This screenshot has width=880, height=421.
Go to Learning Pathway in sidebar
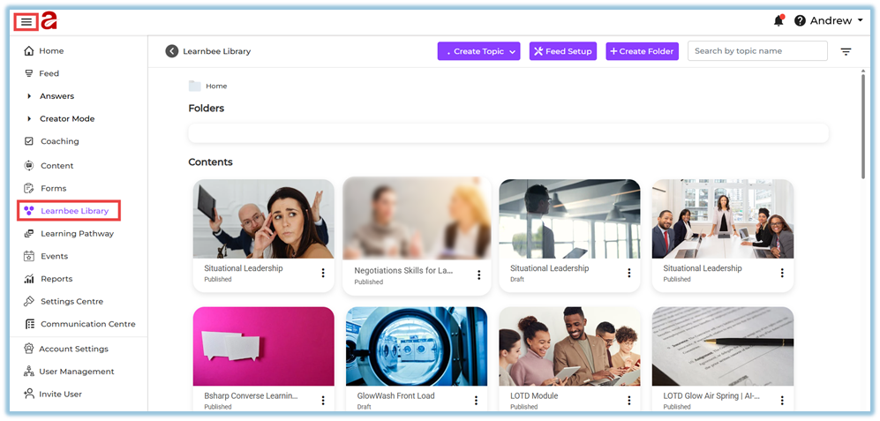coord(76,234)
